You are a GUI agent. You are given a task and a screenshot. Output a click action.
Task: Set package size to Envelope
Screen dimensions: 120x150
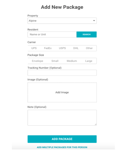pos(38,61)
